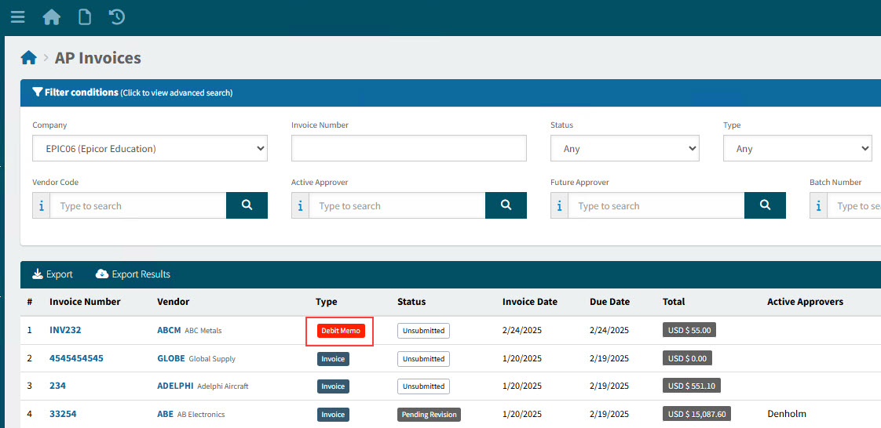Viewport: 881px width, 428px height.
Task: Click the Active Approver info icon
Action: (x=300, y=206)
